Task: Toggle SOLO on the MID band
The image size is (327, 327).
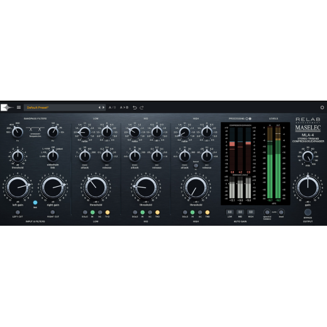Action: 135,213
